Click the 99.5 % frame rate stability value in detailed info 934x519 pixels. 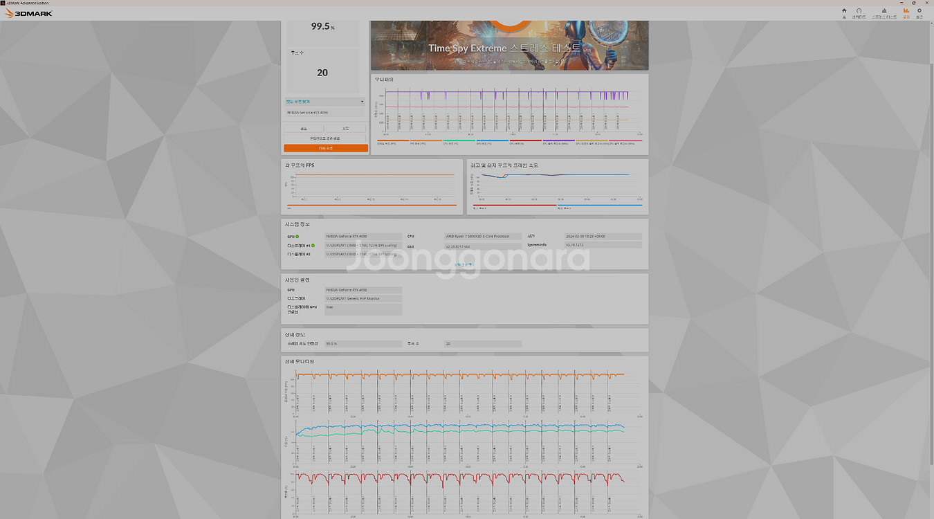pos(363,344)
